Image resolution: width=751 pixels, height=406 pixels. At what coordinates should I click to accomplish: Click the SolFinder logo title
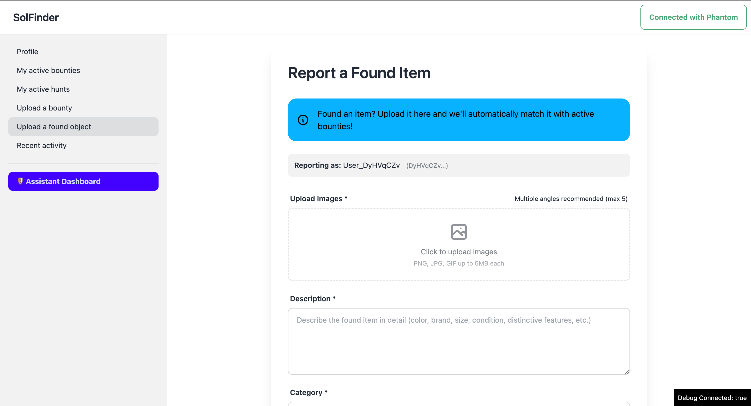click(36, 17)
